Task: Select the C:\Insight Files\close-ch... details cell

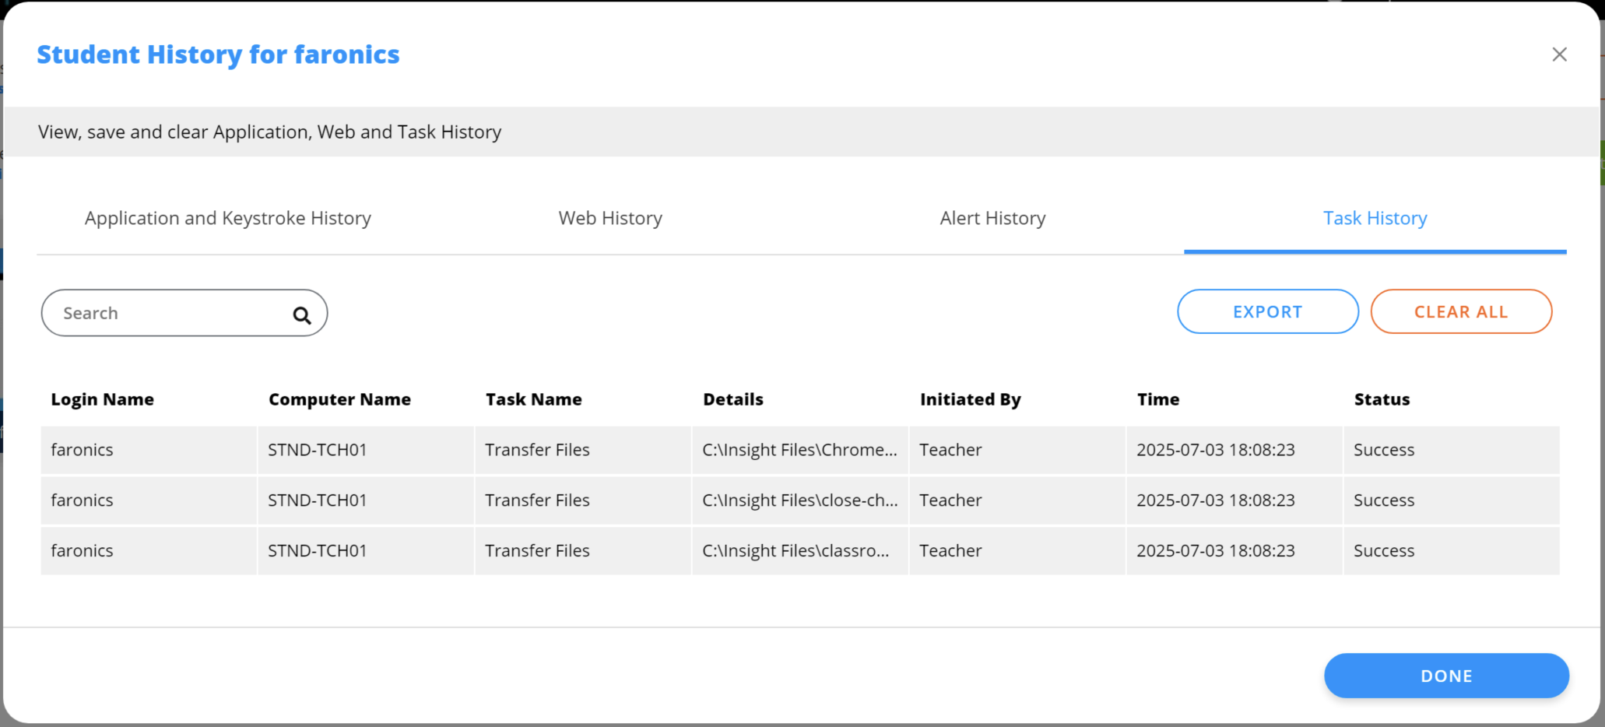Action: (x=799, y=500)
